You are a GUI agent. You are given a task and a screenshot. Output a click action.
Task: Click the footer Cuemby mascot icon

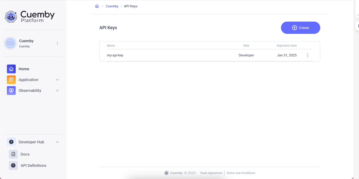(167, 173)
